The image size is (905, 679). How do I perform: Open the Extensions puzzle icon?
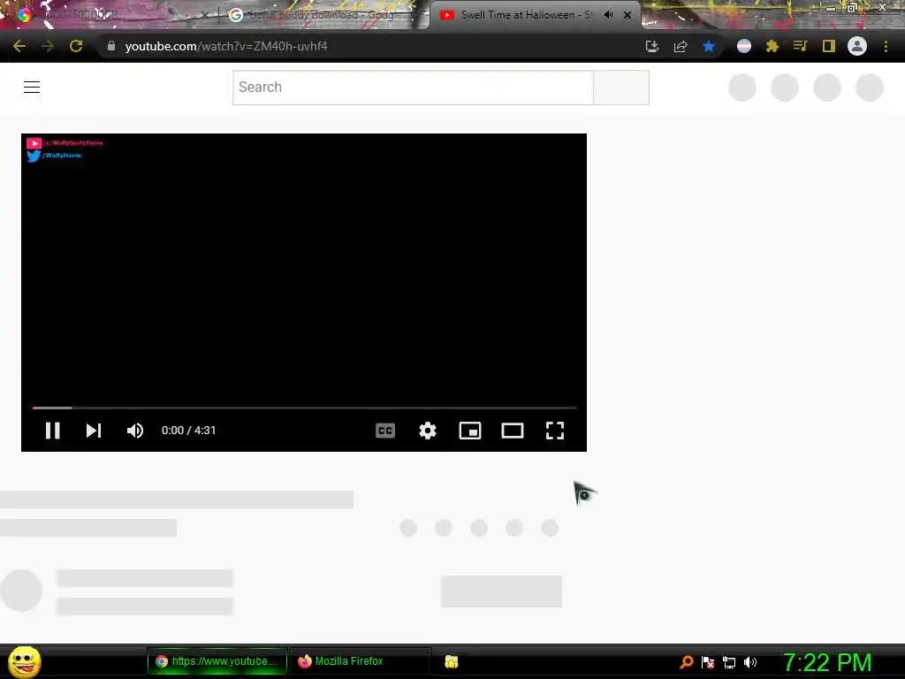772,46
